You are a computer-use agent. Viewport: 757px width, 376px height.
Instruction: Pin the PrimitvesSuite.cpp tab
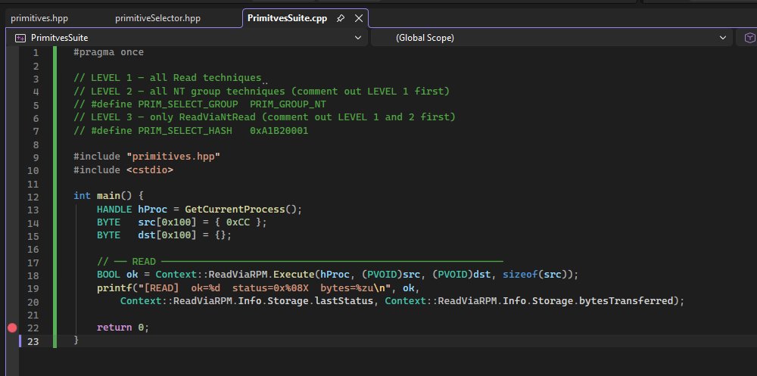tap(341, 18)
